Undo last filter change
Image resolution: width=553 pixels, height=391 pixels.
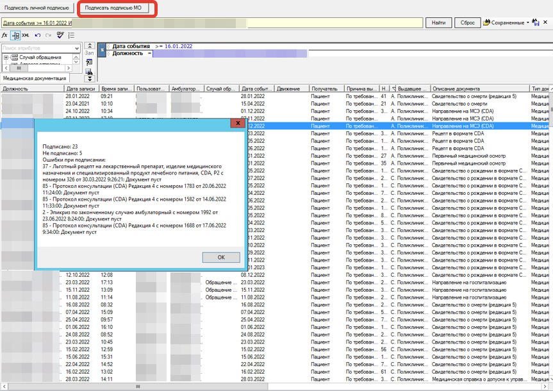click(37, 35)
